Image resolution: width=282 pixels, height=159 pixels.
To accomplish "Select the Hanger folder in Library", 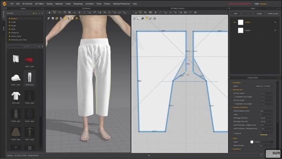I will 14,26.
